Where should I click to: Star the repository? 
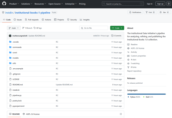click(164, 12)
